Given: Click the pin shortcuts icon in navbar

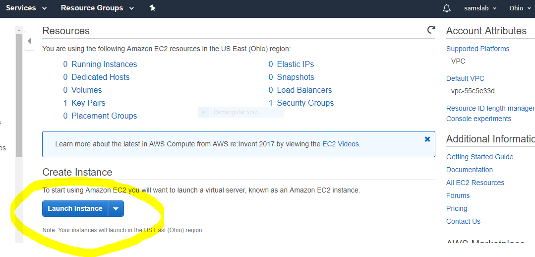Looking at the screenshot, I should (x=153, y=8).
